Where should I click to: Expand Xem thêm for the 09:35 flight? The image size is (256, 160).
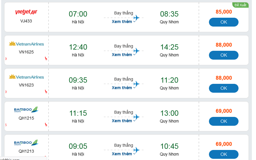point(123,88)
